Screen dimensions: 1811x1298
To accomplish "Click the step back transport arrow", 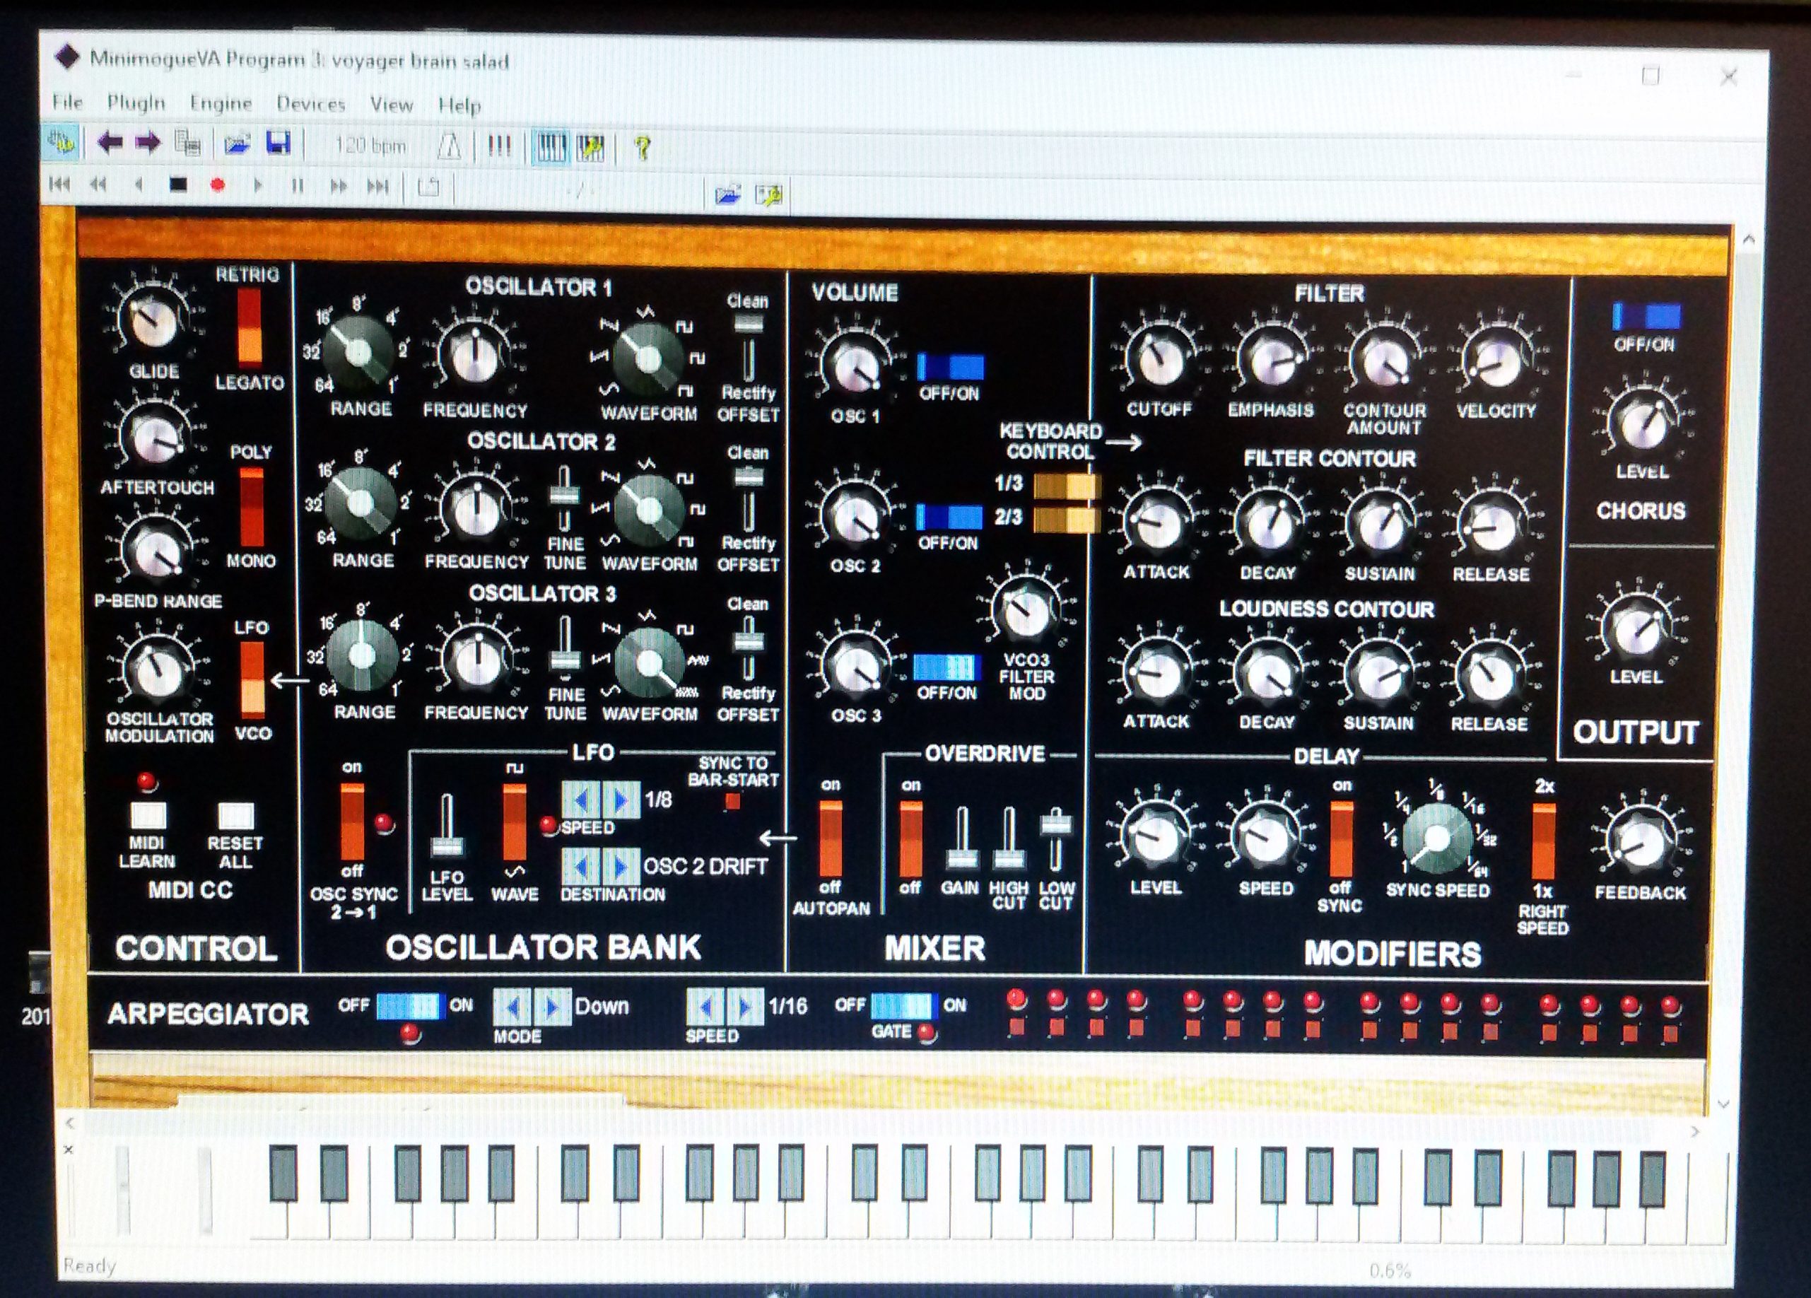I will [x=138, y=185].
